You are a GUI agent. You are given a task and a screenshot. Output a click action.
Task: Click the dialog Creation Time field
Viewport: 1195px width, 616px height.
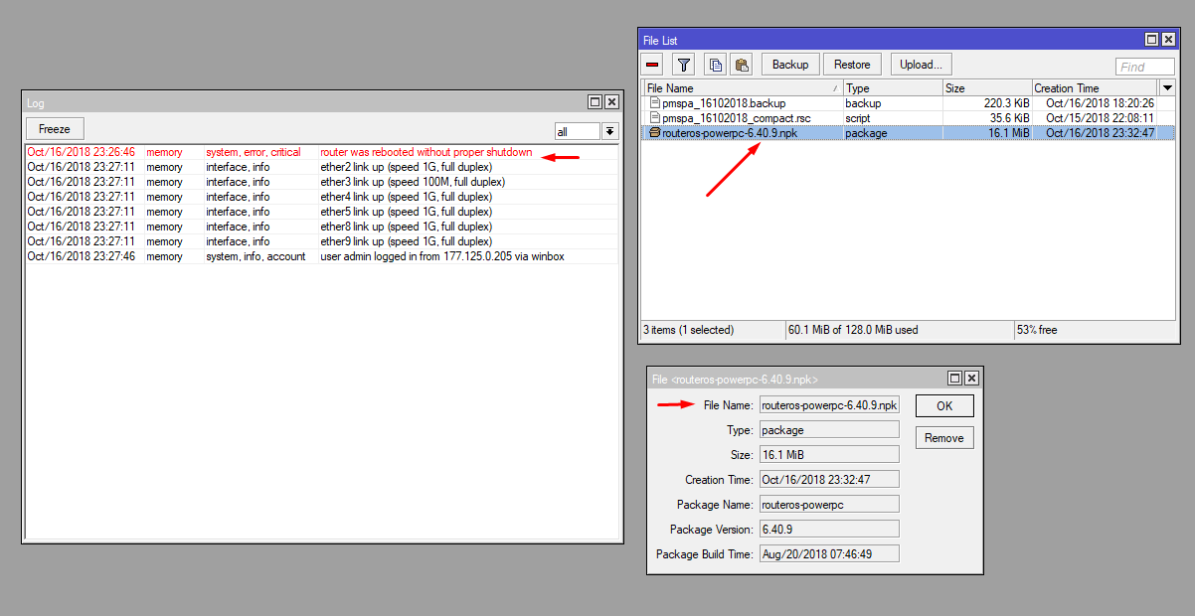(x=829, y=479)
